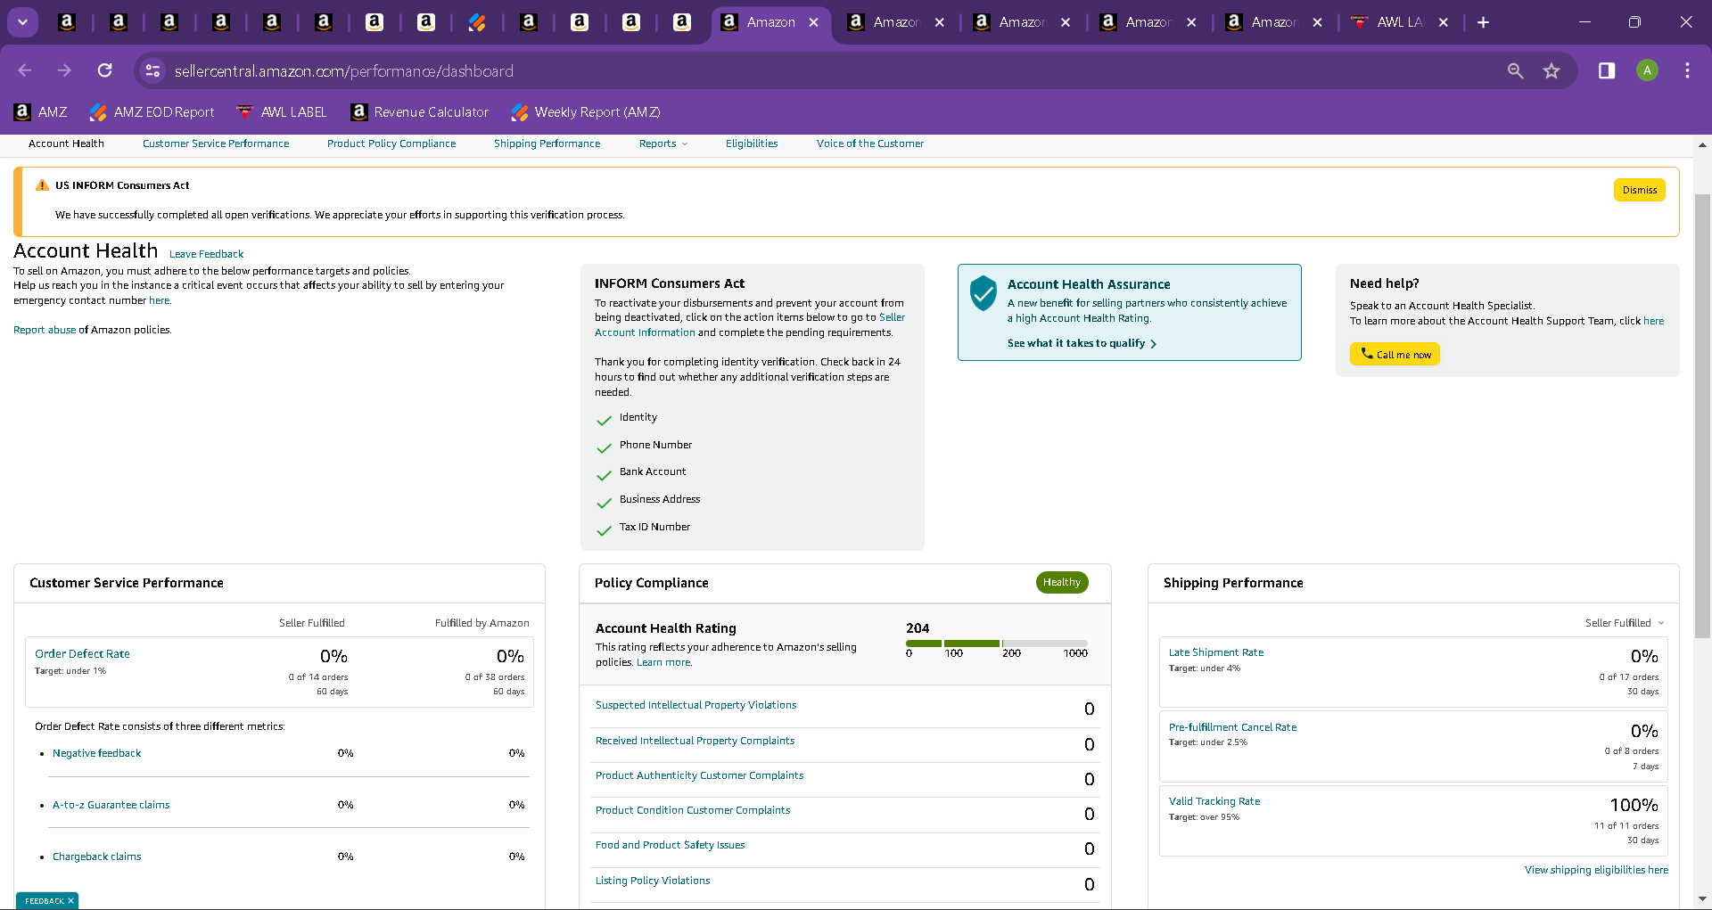The image size is (1712, 910).
Task: Open Customer Service Performance tab
Action: point(216,143)
